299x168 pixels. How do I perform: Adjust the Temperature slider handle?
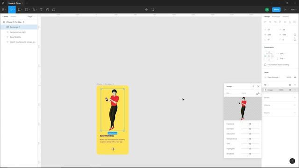coord(250,139)
